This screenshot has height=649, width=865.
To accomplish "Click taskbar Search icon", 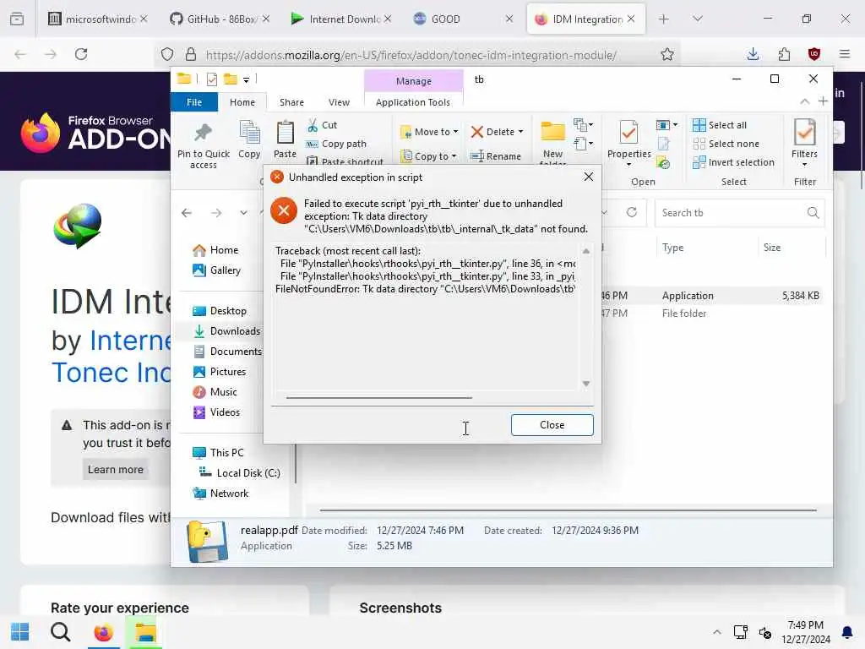I will pos(61,632).
